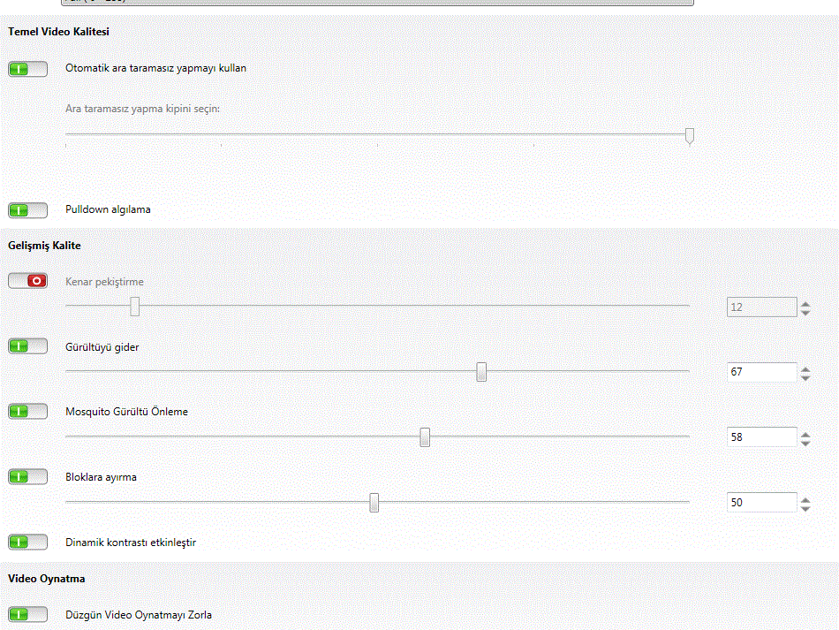This screenshot has height=630, width=839.
Task: Click the Bloklara ayırma field showing 50
Action: coord(762,503)
